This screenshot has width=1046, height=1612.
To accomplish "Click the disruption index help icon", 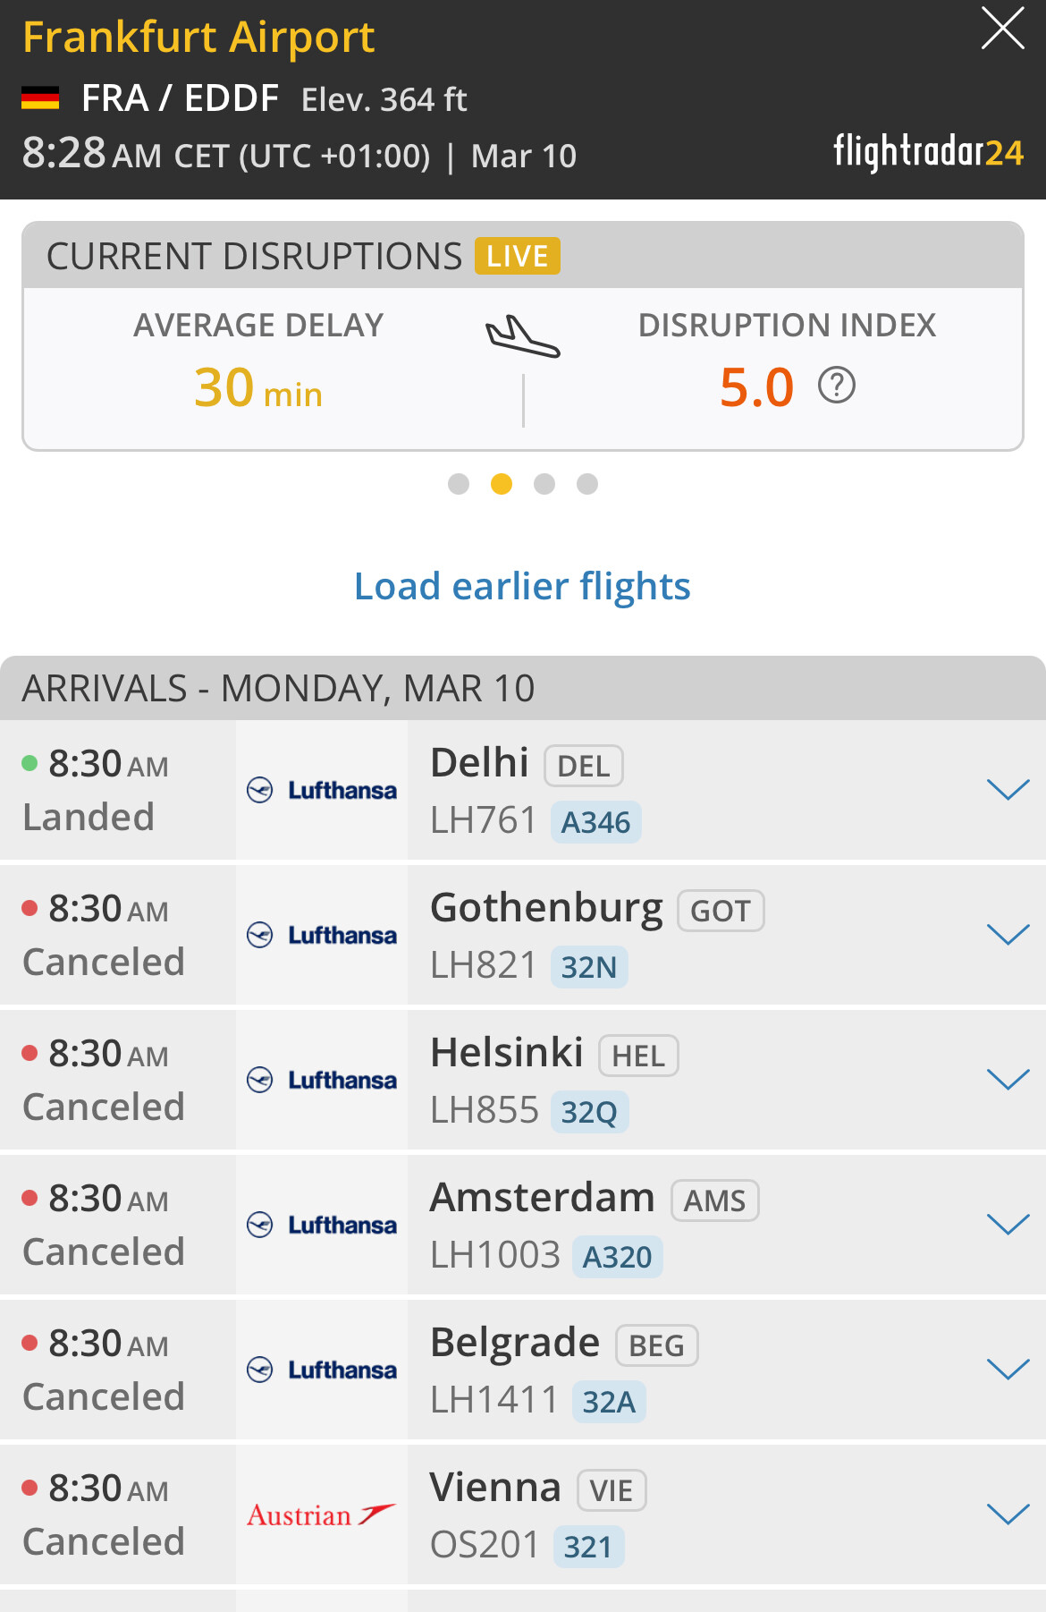I will coord(837,386).
